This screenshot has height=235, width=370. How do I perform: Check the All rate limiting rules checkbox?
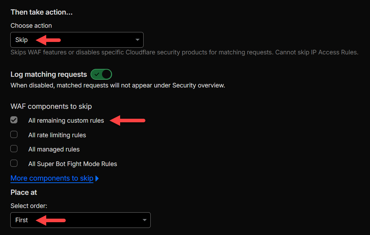click(14, 135)
